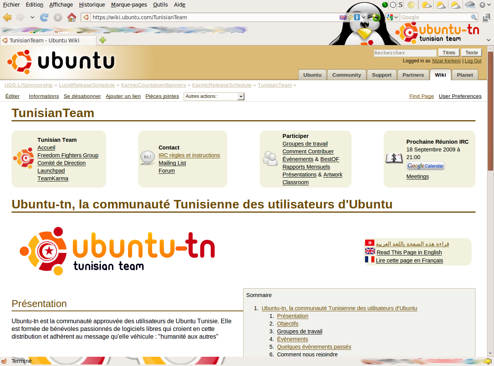Open the search engine selector dropdown

pos(396,17)
